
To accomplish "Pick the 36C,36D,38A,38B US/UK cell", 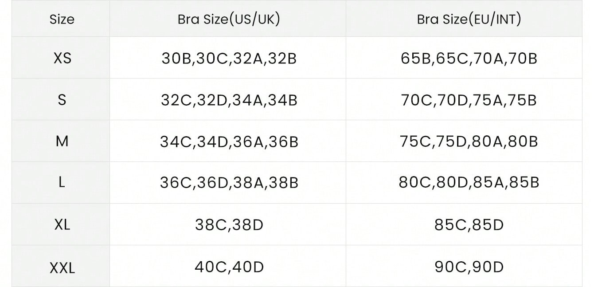I will click(x=229, y=182).
